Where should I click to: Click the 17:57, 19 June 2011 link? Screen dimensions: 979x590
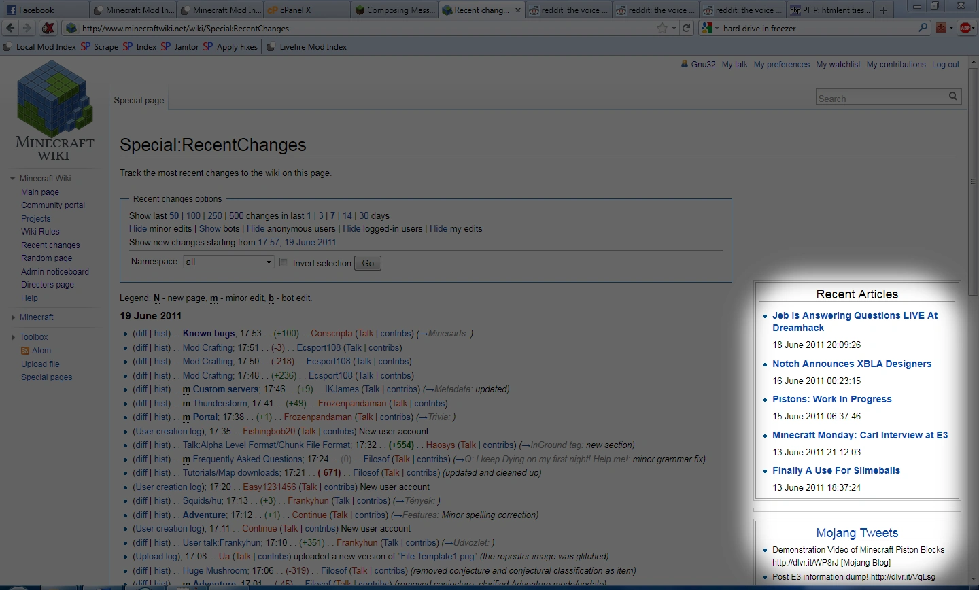coord(297,242)
